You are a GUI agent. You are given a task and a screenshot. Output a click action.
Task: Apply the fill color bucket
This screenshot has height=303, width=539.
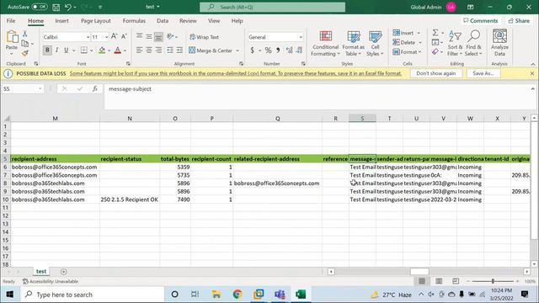102,50
